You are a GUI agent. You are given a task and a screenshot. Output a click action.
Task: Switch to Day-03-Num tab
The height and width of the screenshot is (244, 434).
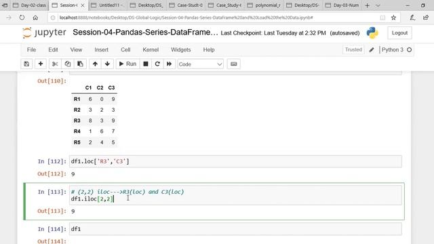pos(342,5)
